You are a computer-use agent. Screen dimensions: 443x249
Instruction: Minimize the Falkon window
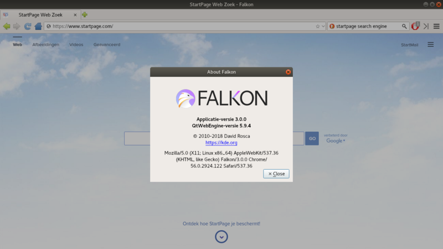click(425, 4)
